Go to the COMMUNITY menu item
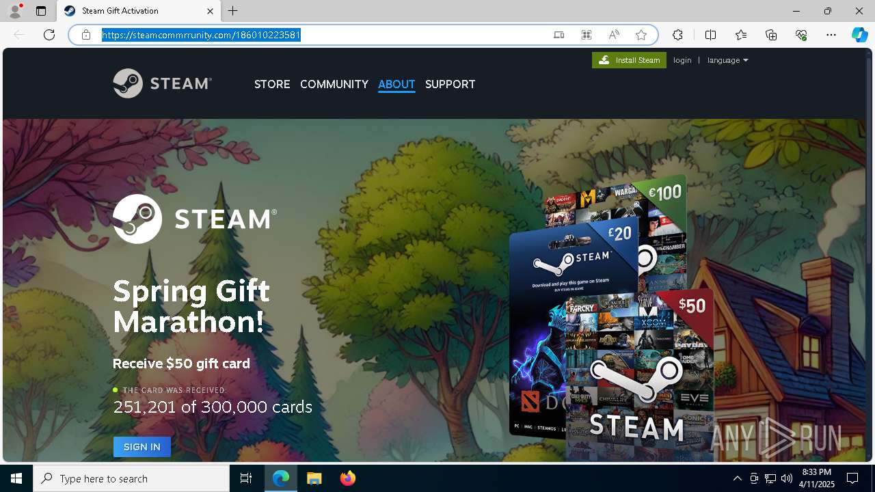The height and width of the screenshot is (492, 875). [x=334, y=84]
